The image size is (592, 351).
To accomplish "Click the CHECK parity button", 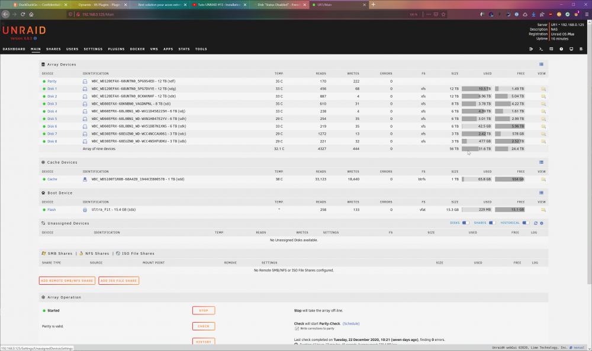I will (204, 326).
